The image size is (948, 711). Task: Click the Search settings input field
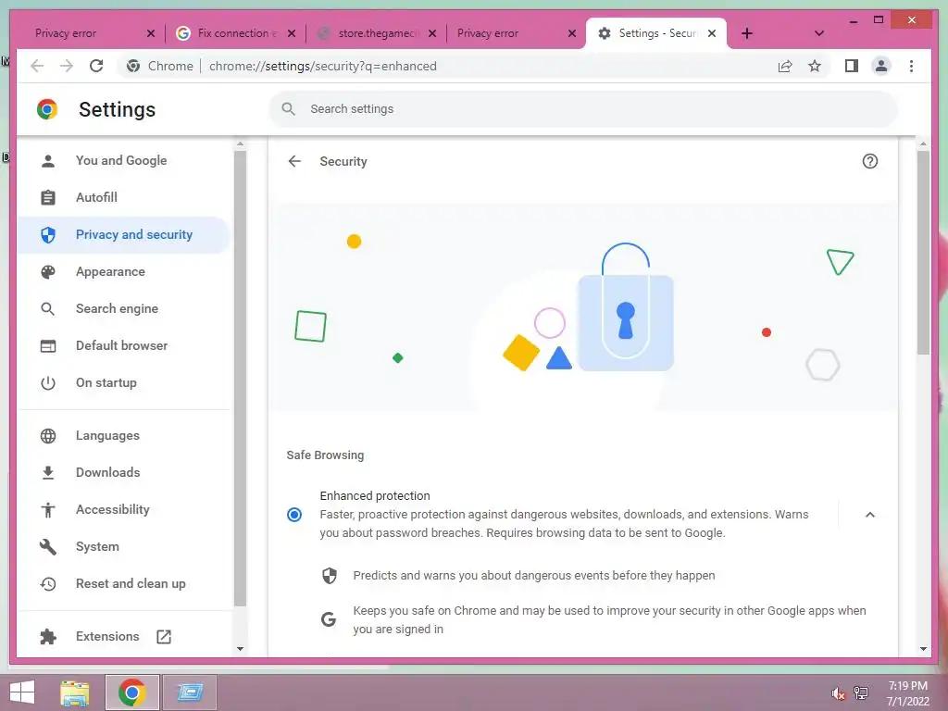[583, 109]
